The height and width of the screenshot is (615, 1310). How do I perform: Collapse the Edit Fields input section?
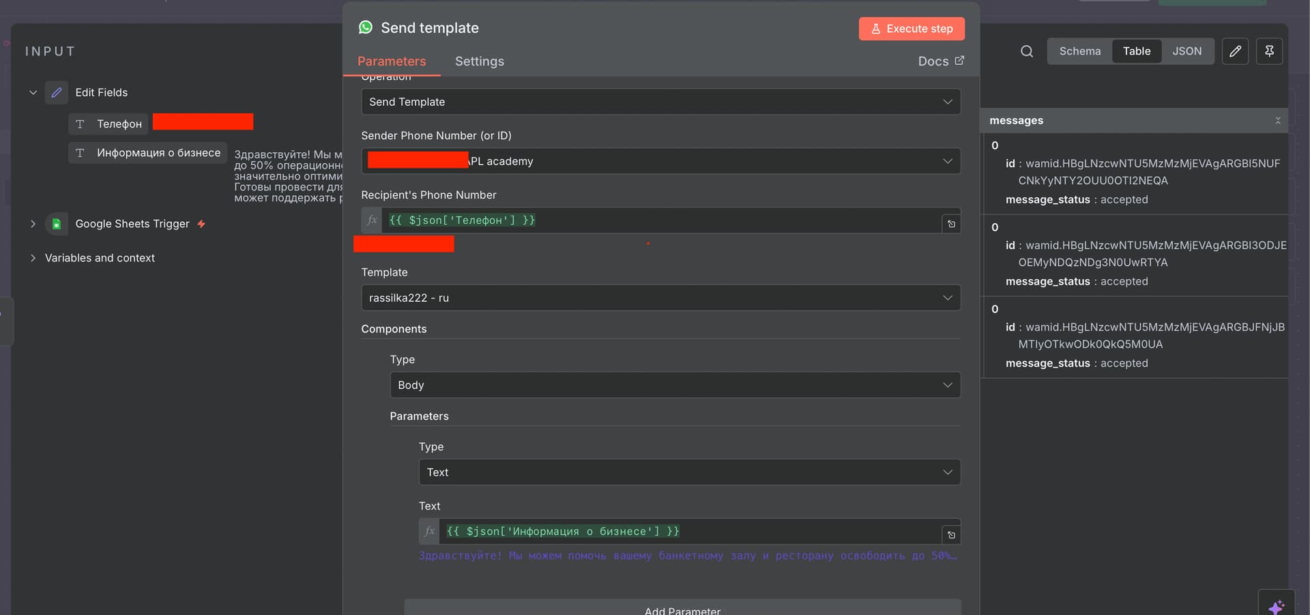33,92
